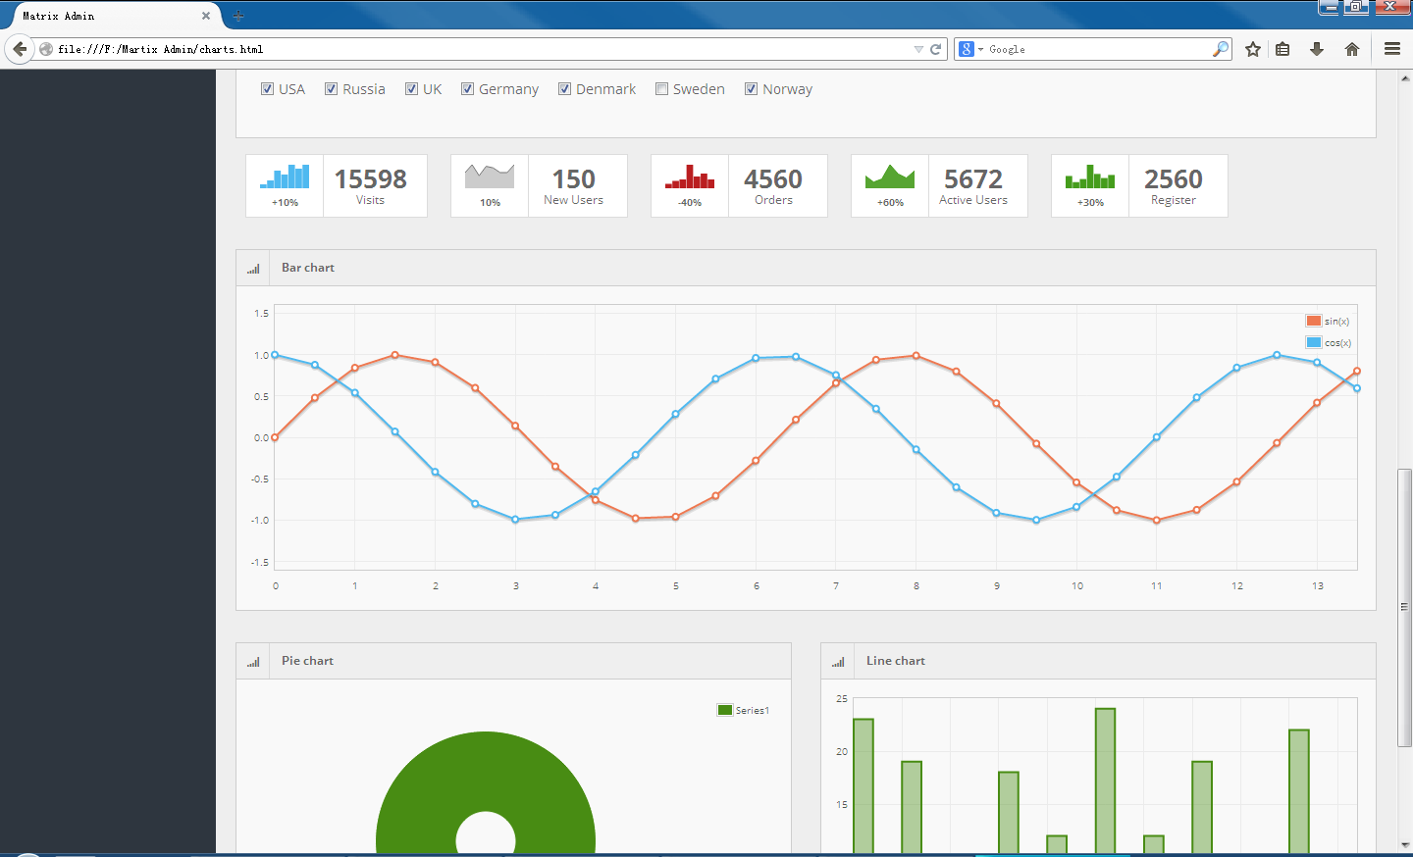1413x857 pixels.
Task: Open a new tab with plus button
Action: pos(238,16)
